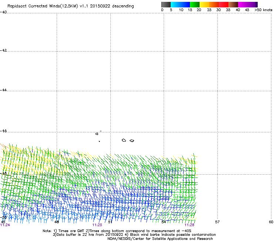Image resolution: width=274 pixels, height=241 pixels.
Task: Pick the red 30–35 knots legend segment
Action: (x=224, y=4)
